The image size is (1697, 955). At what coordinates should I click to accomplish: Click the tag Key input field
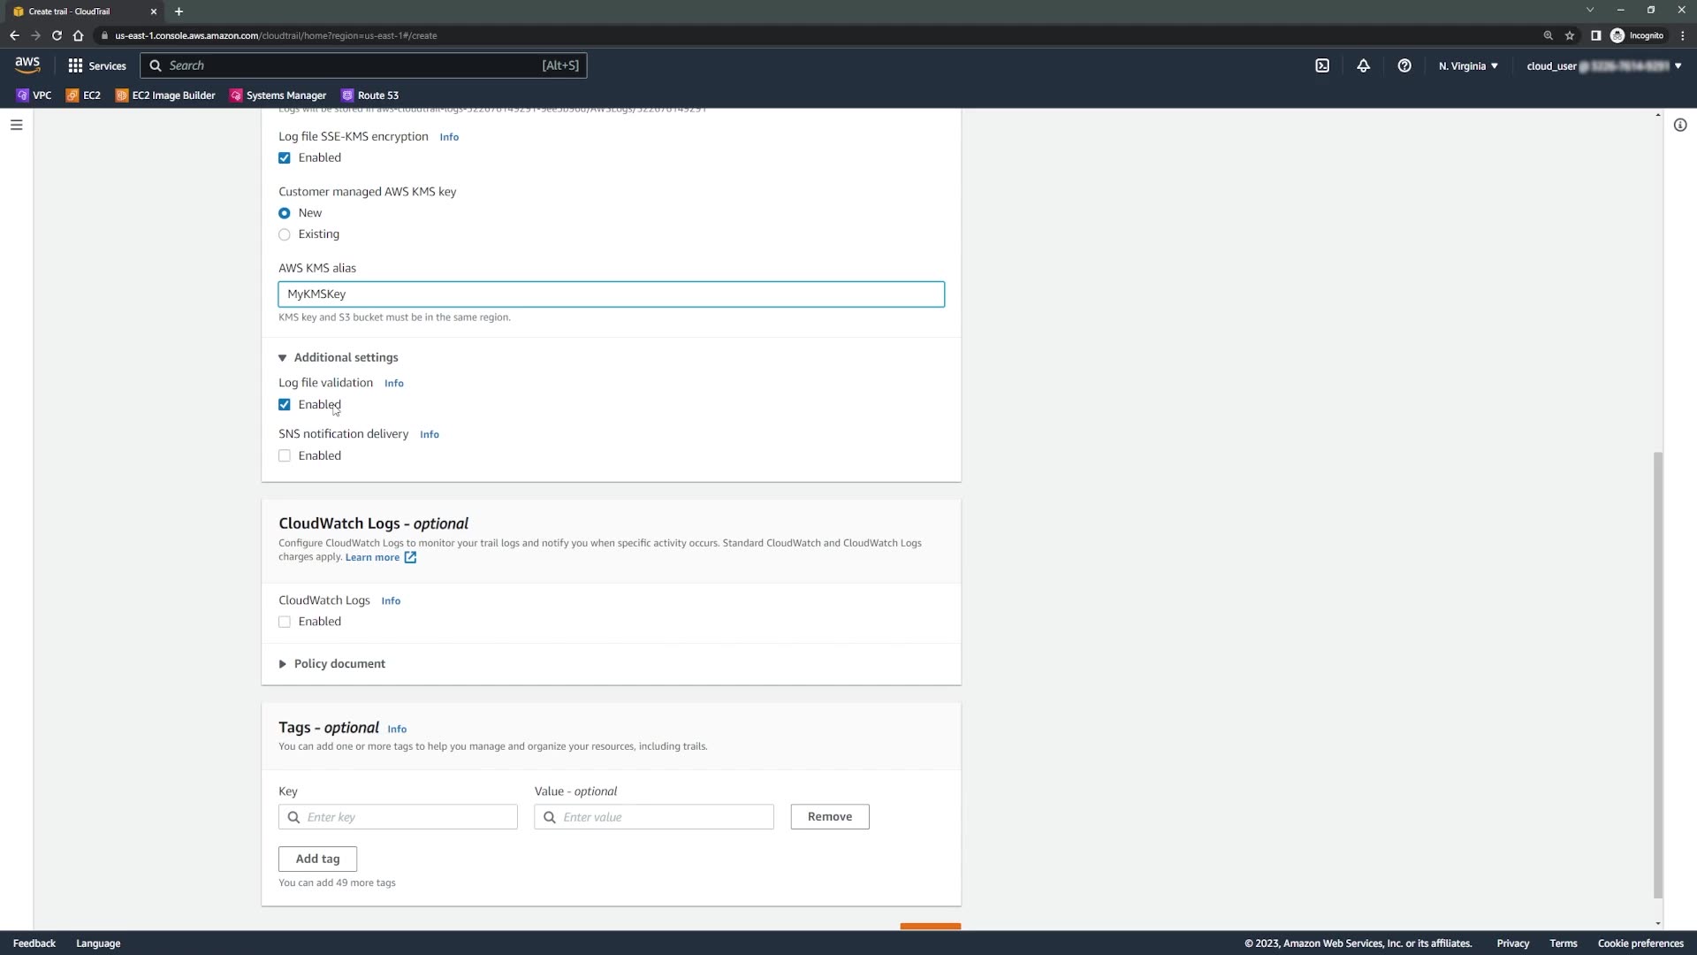tap(407, 817)
